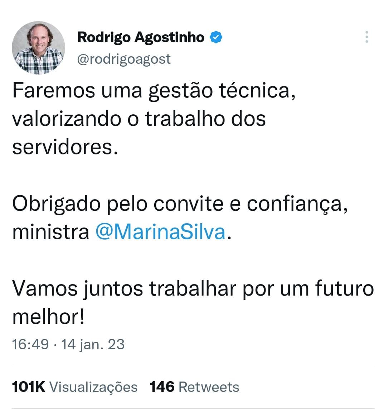Open Rodrigo Agostinho's profile picture
379x412 pixels.
click(x=38, y=48)
